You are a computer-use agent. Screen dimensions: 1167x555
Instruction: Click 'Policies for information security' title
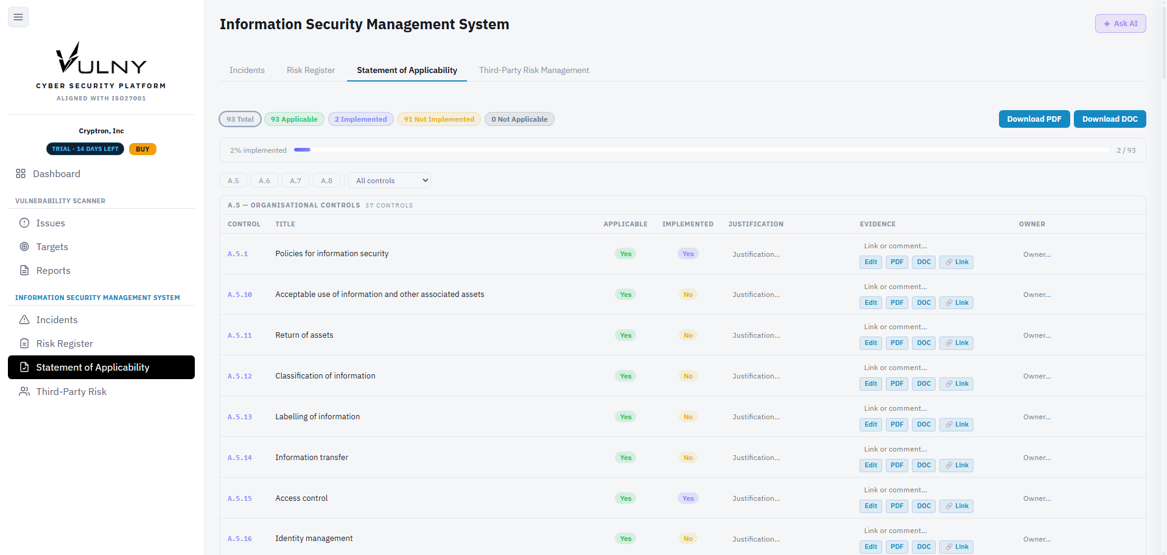(332, 254)
